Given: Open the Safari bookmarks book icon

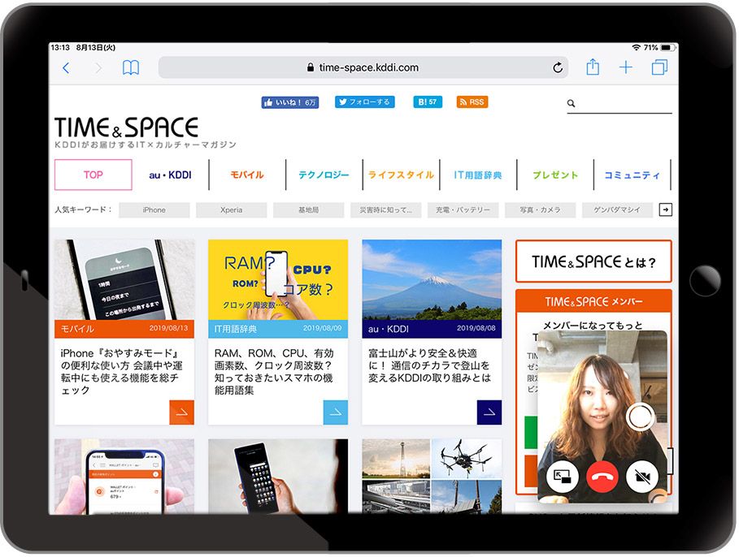Looking at the screenshot, I should pyautogui.click(x=131, y=68).
